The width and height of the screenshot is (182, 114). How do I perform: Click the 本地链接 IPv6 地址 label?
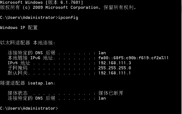point(30,58)
